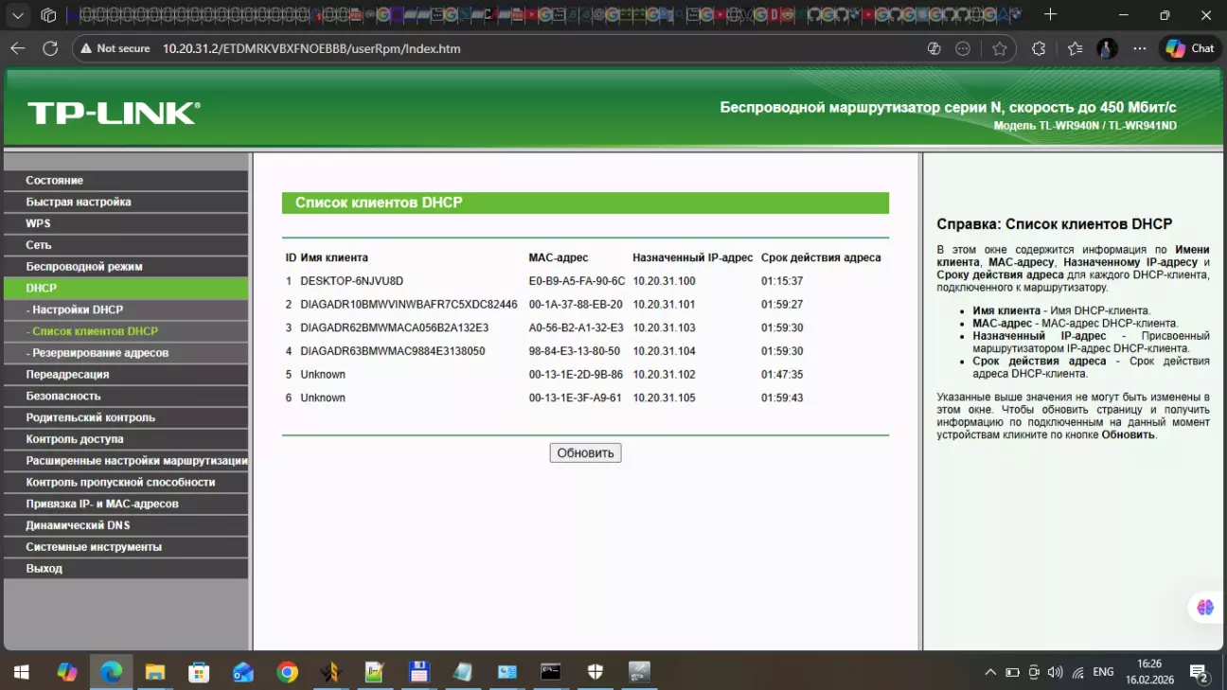Viewport: 1227px width, 690px height.
Task: Click the Not secure site info indicator
Action: pos(113,48)
